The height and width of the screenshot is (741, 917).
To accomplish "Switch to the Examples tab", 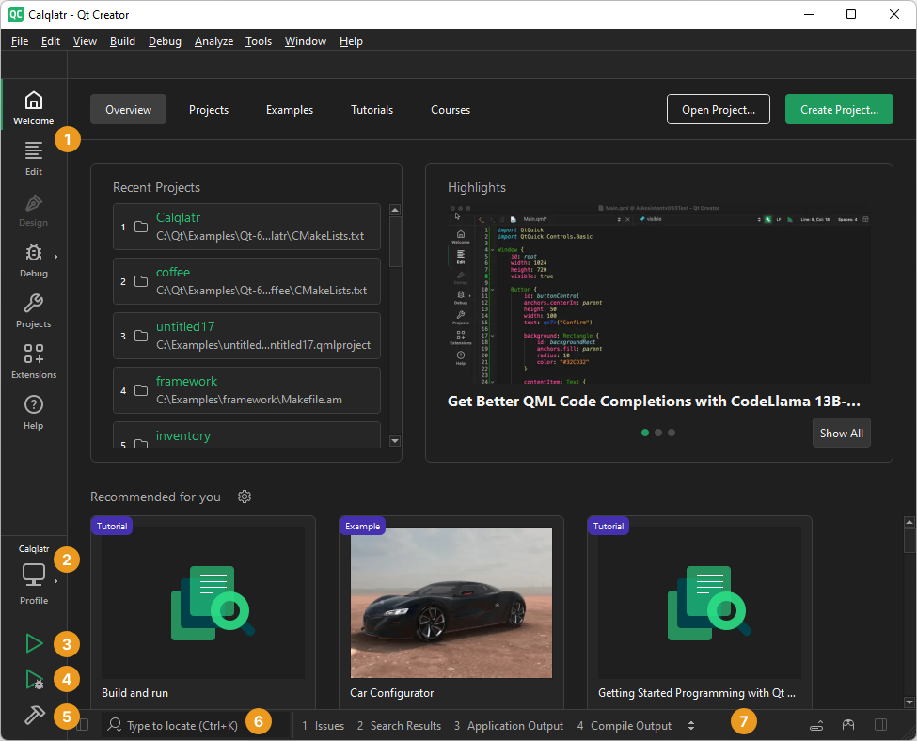I will coord(289,110).
